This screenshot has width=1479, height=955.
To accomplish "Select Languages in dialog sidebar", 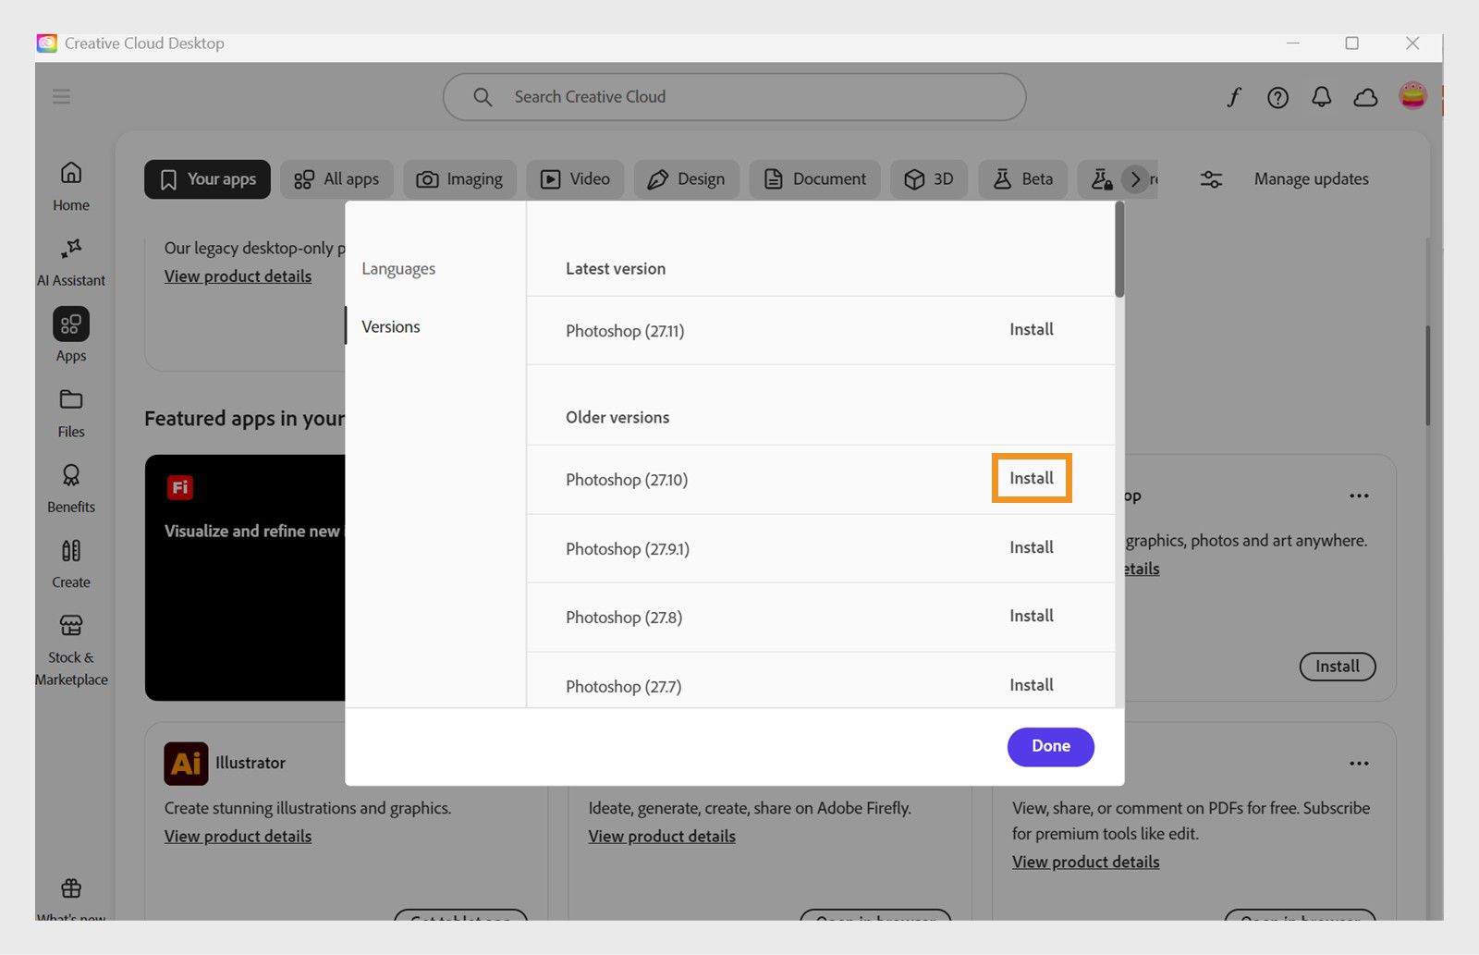I will click(x=398, y=269).
